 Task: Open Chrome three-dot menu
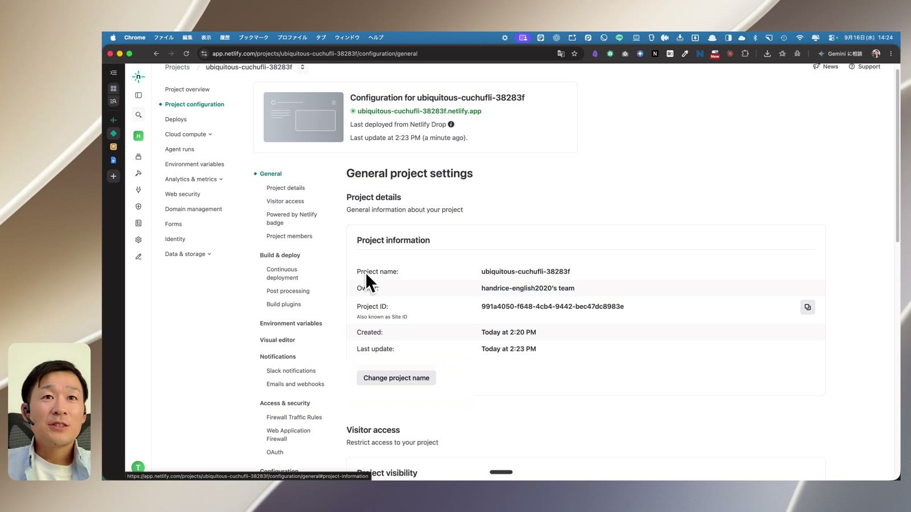tap(891, 53)
